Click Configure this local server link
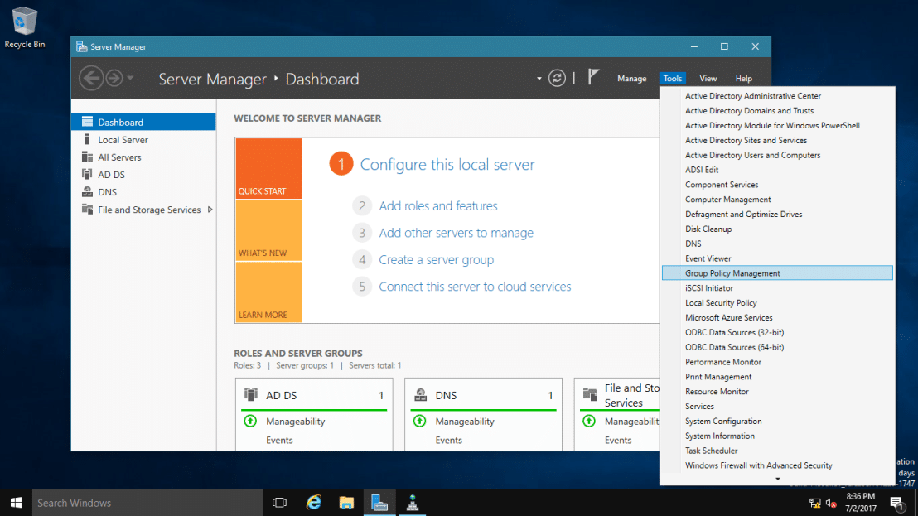This screenshot has width=918, height=516. (x=447, y=164)
